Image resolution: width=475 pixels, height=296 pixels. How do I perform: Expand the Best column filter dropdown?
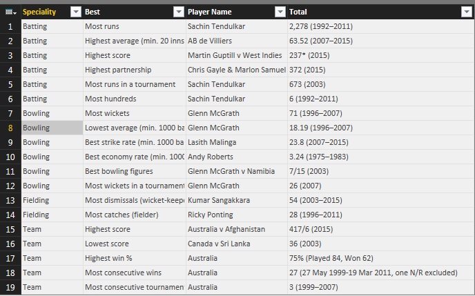pos(177,12)
